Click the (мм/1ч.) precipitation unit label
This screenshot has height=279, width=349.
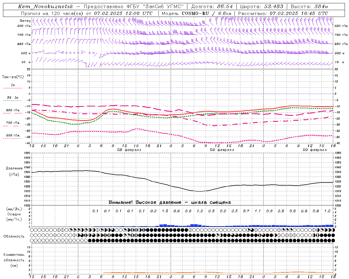point(14,219)
